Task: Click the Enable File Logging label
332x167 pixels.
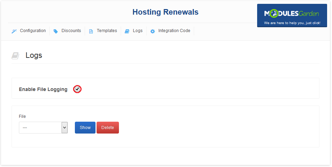Action: (43, 89)
